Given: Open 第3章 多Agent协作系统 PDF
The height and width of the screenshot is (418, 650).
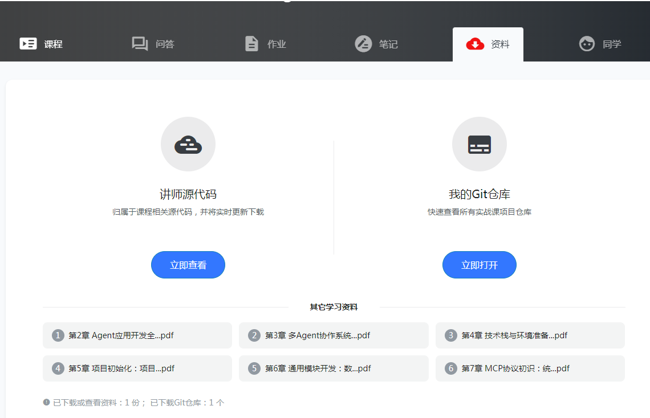Looking at the screenshot, I should 334,335.
